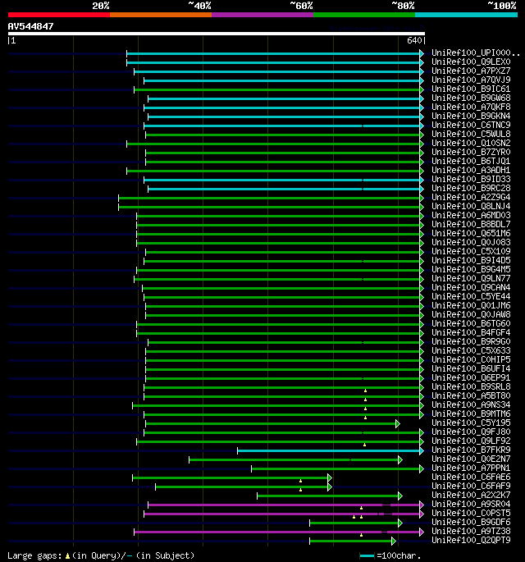Click the arrowhead ending UniRef100_B9GDF6 alignment
The width and height of the screenshot is (525, 562).
pos(400,523)
